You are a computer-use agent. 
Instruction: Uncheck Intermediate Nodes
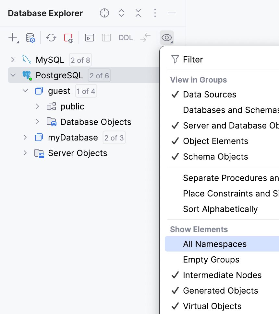(x=222, y=275)
